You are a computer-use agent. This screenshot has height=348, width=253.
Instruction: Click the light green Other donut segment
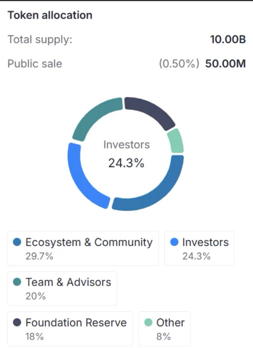(177, 141)
